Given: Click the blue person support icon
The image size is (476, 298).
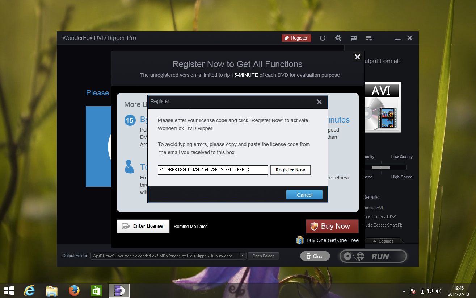Looking at the screenshot, I should click(129, 166).
